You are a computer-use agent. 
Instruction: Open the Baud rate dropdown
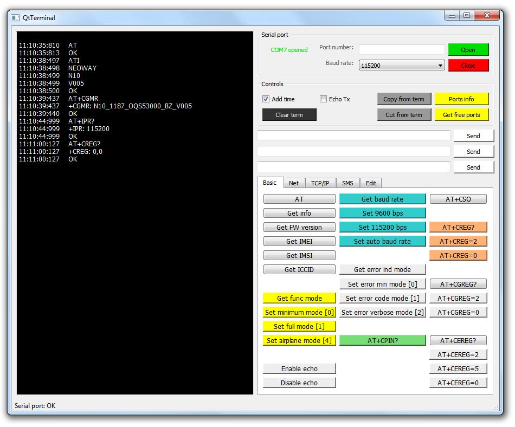click(x=402, y=66)
